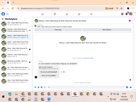Screen dimensions: 136x102
Task: Send a thumbs up like
Action: click(x=131, y=87)
